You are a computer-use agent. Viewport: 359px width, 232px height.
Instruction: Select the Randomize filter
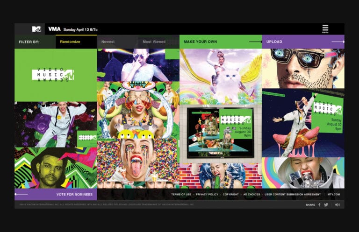click(69, 42)
